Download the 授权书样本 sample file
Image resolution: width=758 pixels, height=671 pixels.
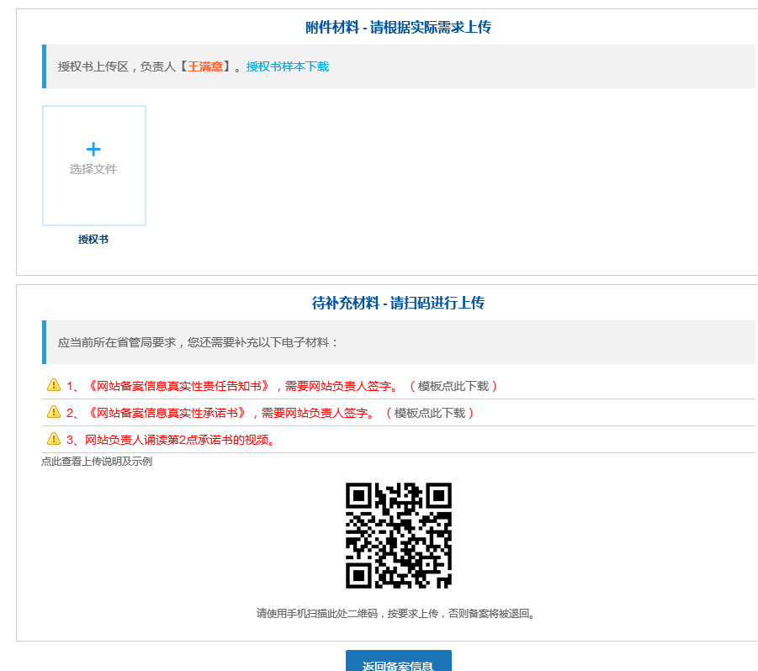pyautogui.click(x=287, y=66)
